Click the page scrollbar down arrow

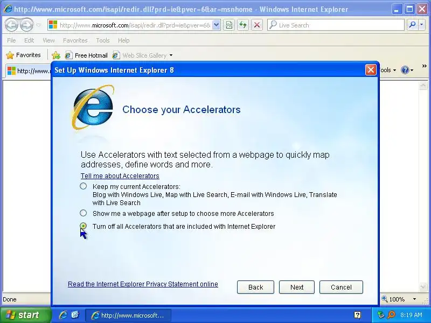(423, 286)
